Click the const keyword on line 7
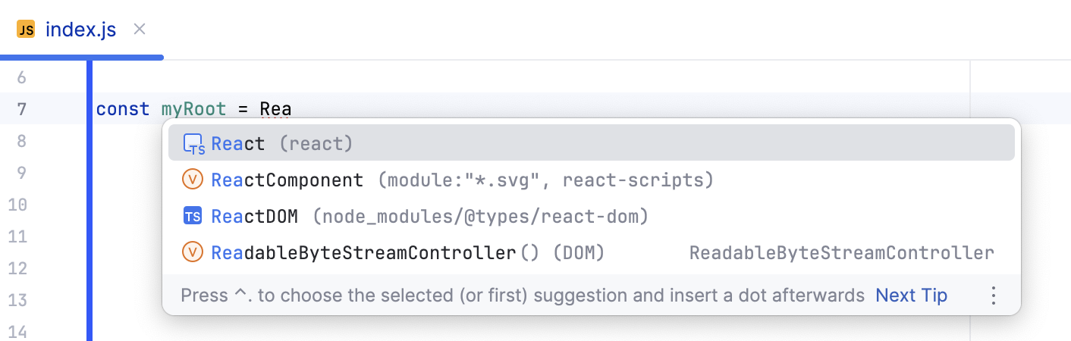This screenshot has height=341, width=1071. point(123,109)
